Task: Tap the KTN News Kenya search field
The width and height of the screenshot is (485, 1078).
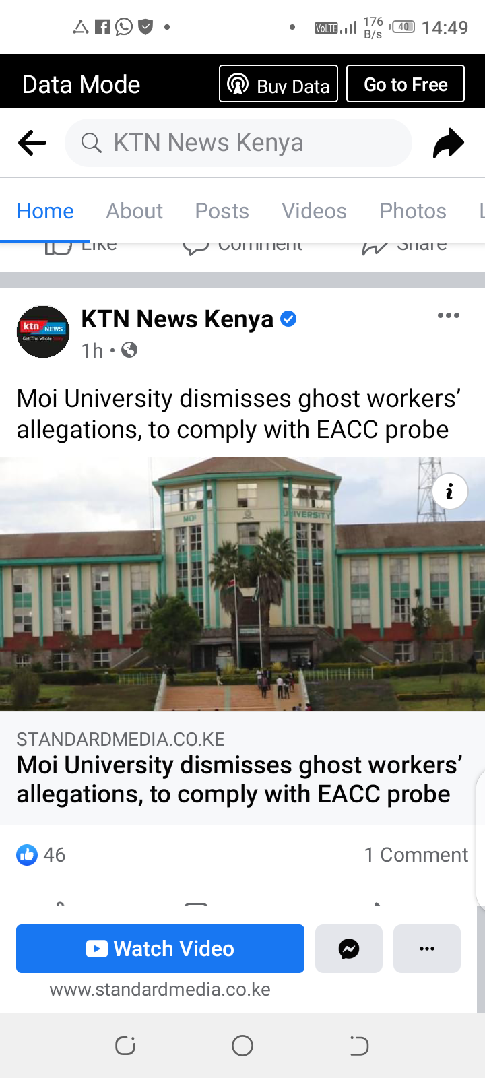Action: tap(238, 143)
